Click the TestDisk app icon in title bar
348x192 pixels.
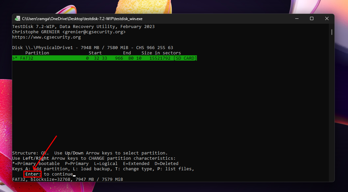[17, 19]
